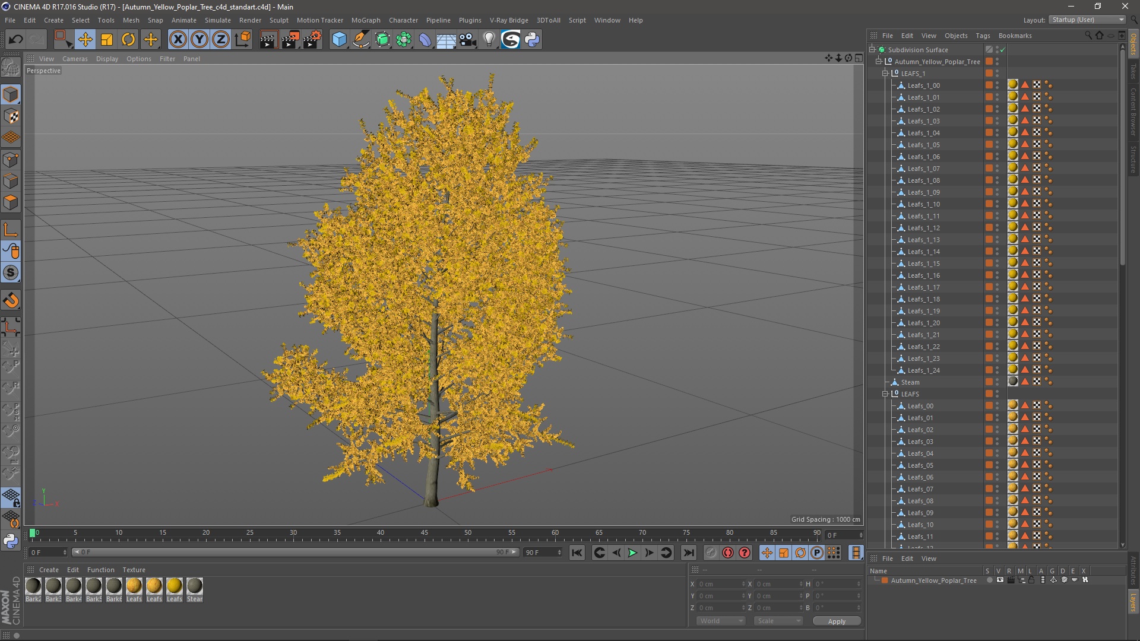Add a Cube primitive object
The image size is (1140, 641).
click(x=339, y=40)
